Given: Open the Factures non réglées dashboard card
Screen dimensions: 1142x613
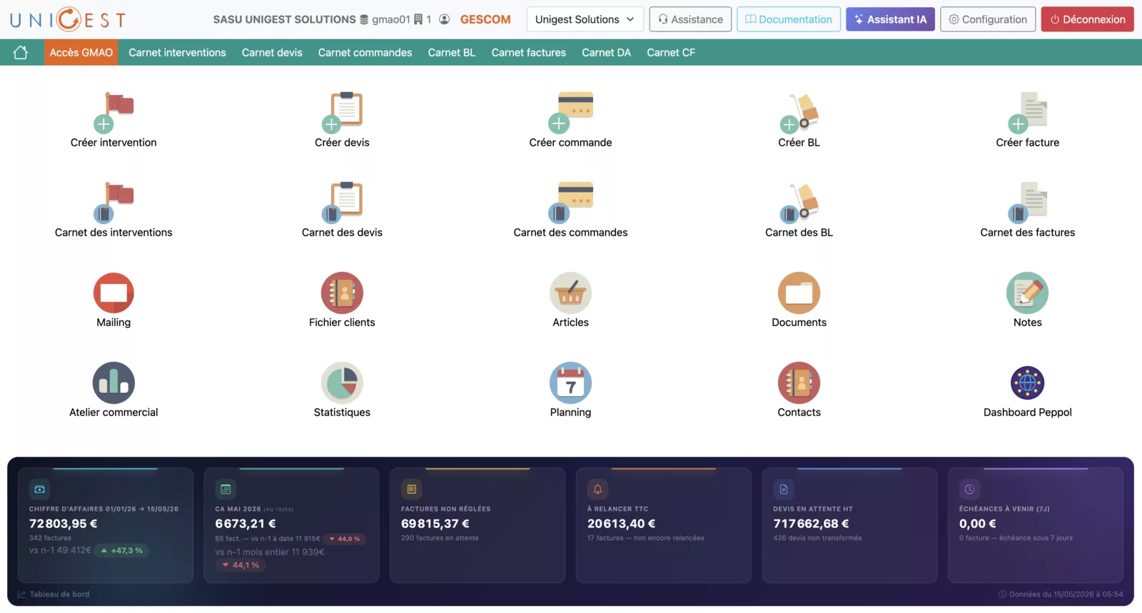Looking at the screenshot, I should click(477, 525).
